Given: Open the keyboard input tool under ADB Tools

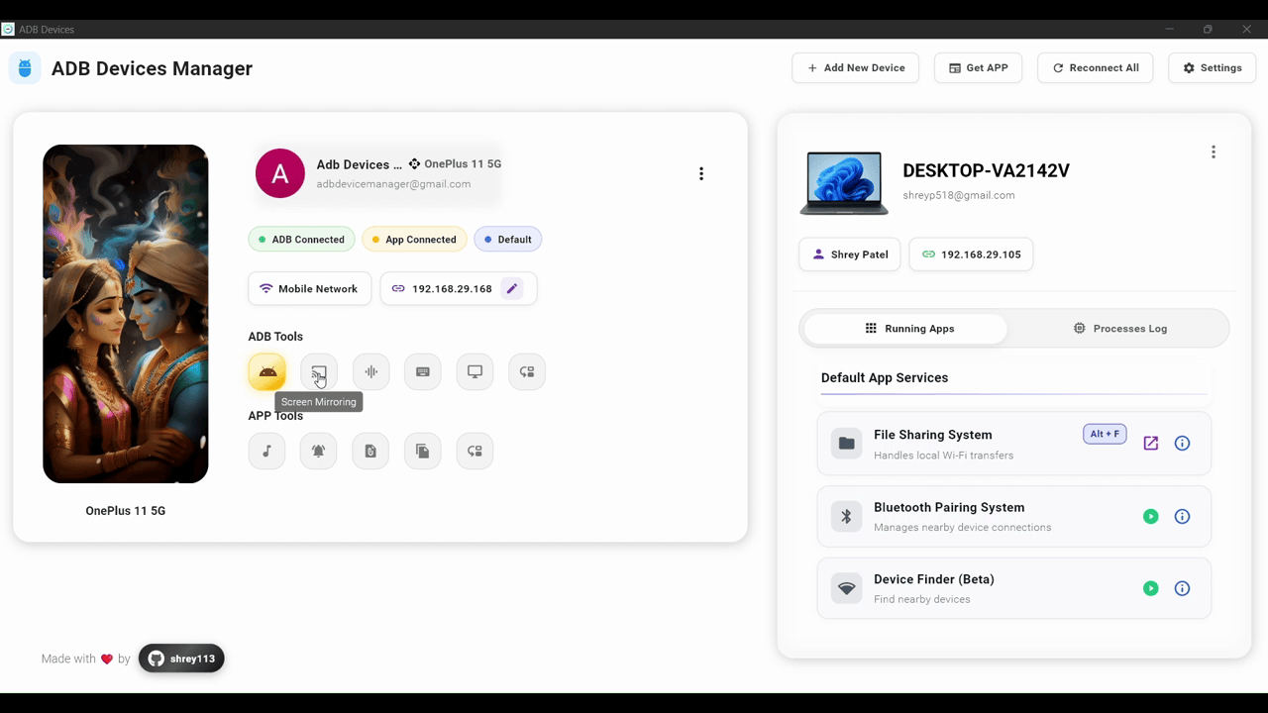Looking at the screenshot, I should (422, 371).
